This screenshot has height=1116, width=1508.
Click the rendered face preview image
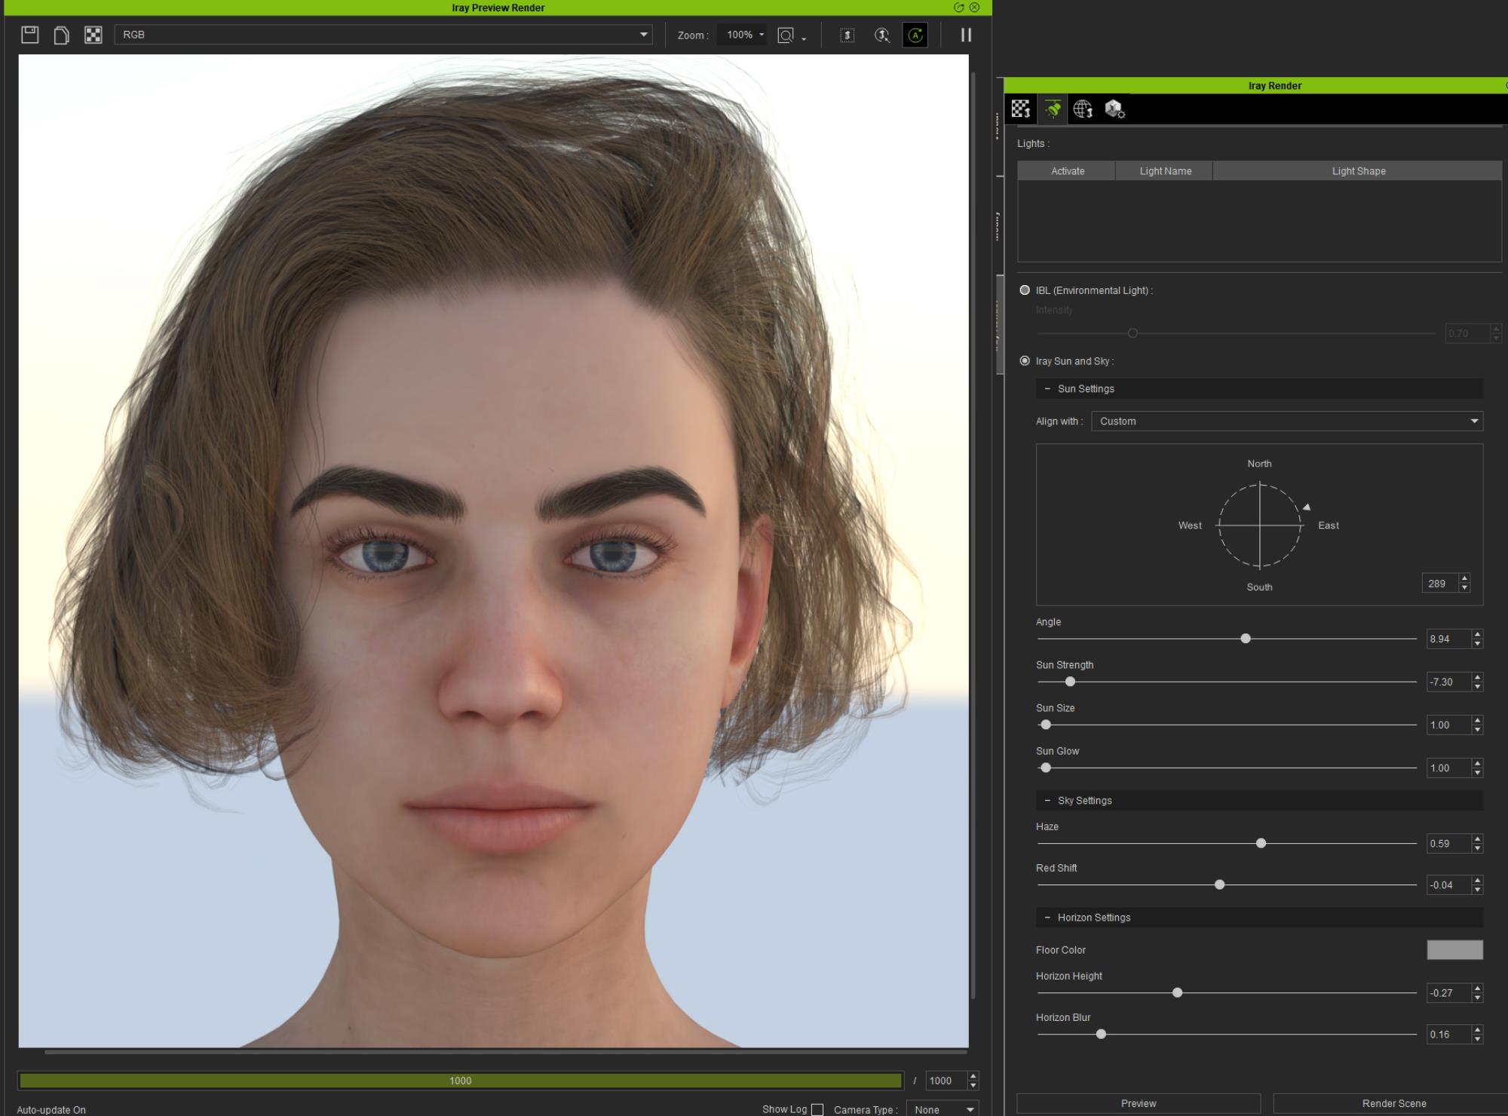pyautogui.click(x=493, y=550)
